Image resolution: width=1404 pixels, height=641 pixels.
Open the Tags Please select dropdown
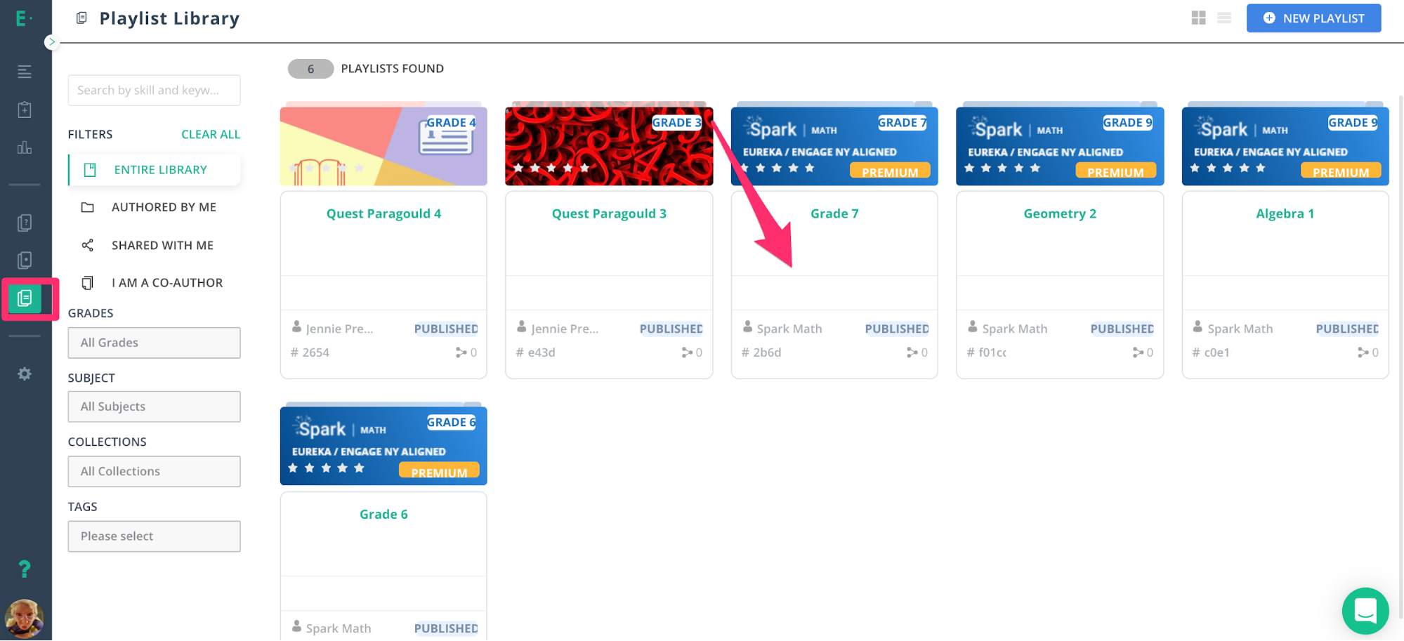click(x=154, y=536)
